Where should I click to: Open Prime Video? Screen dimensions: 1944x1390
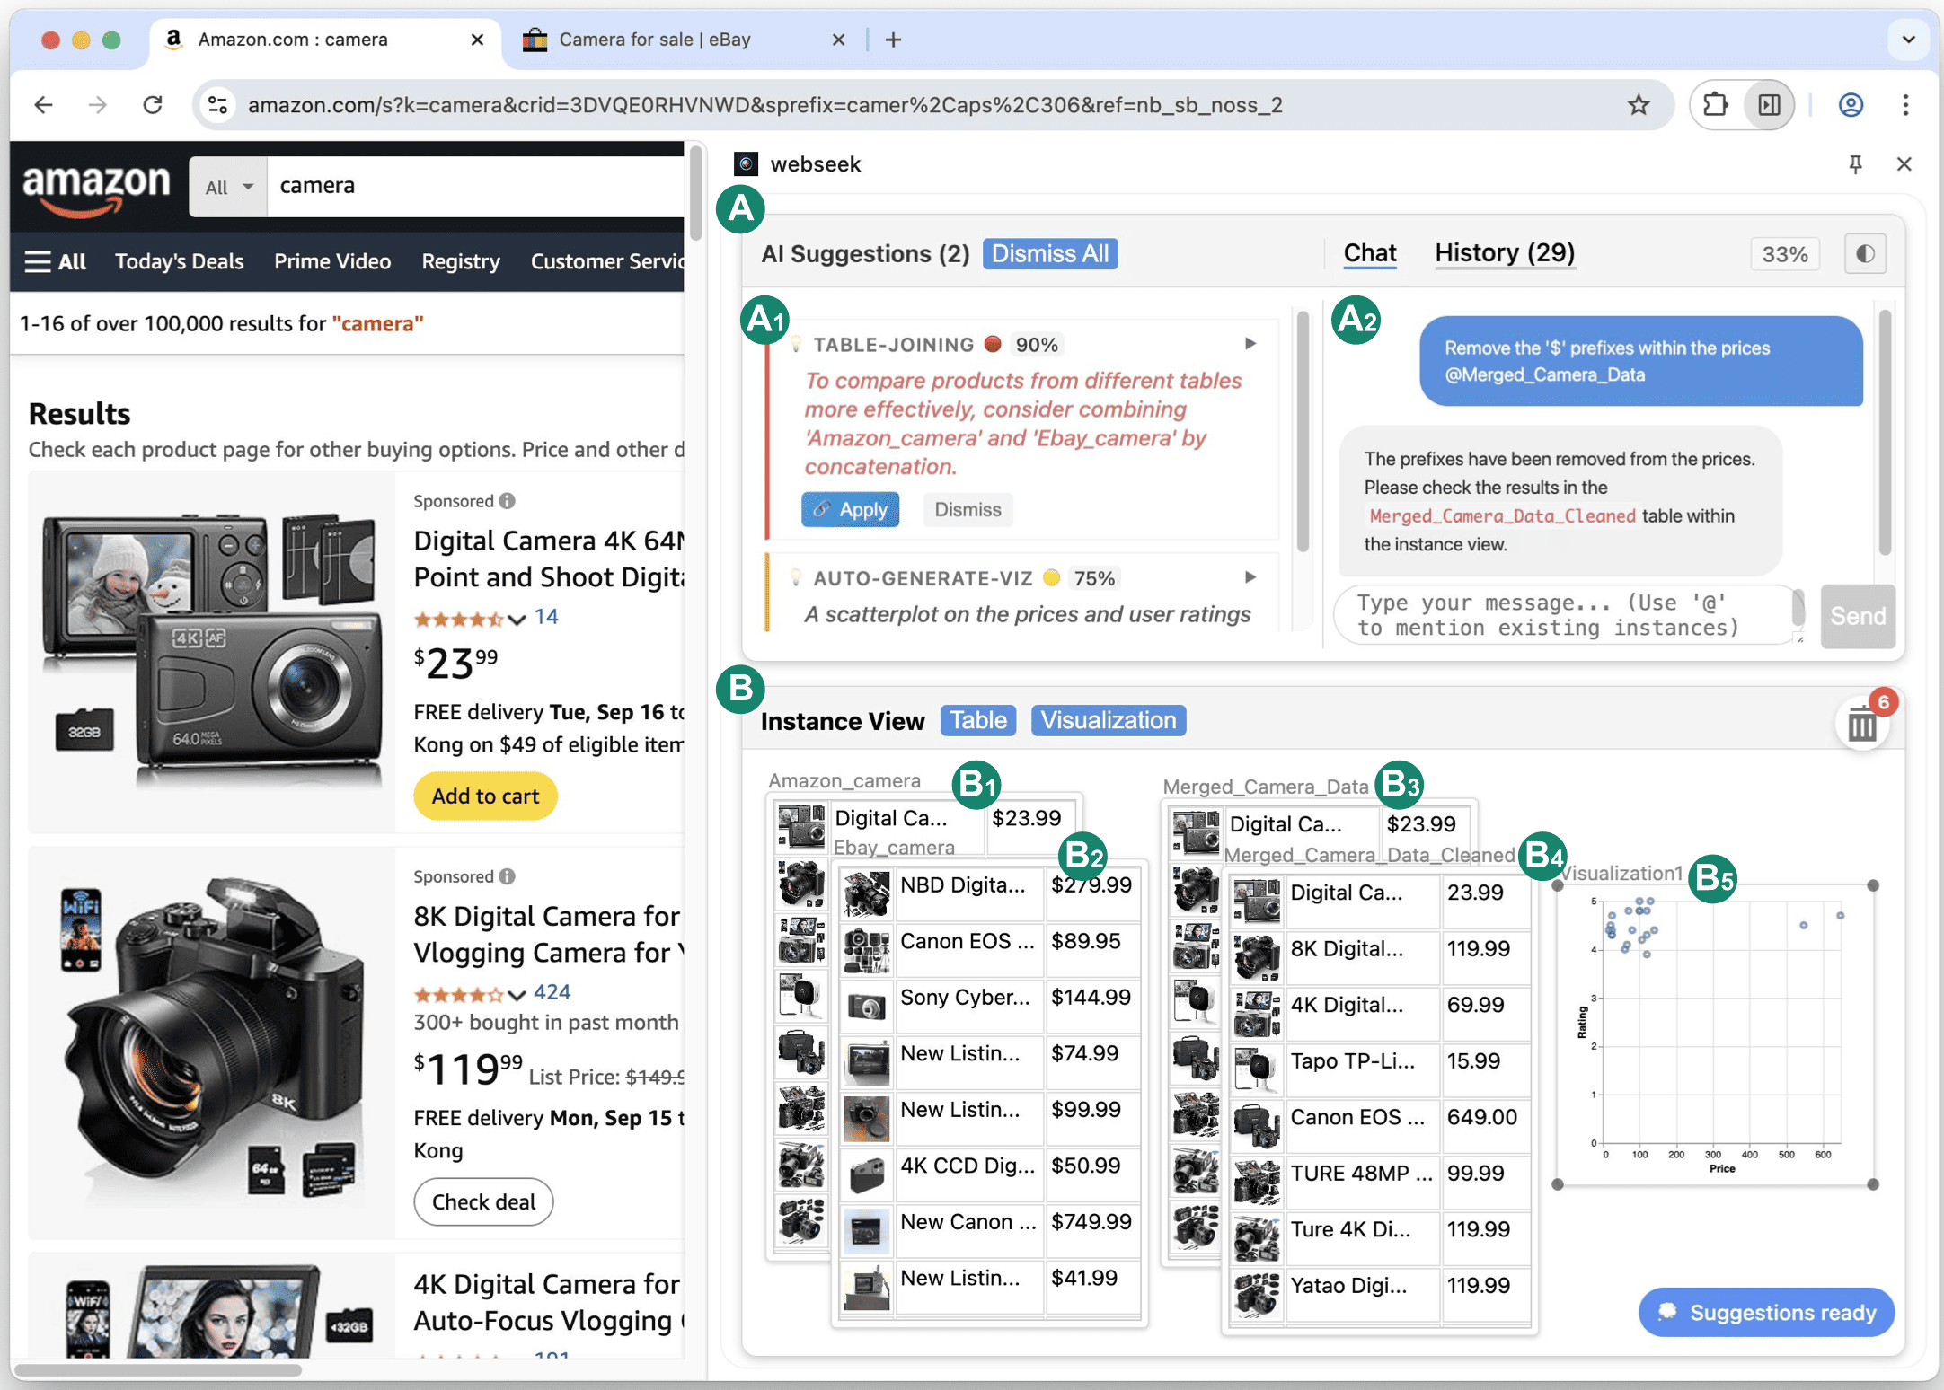pos(332,261)
